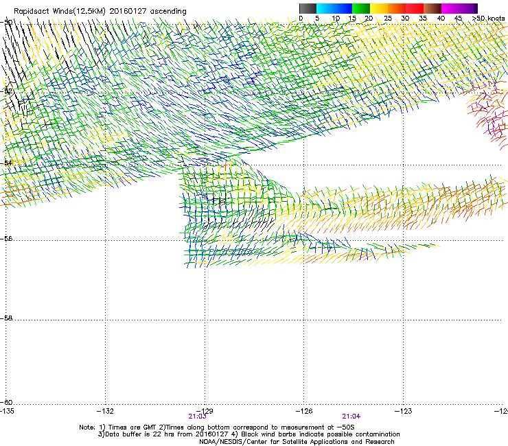Click the gray 0-5 knots legend segment
This screenshot has width=508, height=446.
coord(308,8)
